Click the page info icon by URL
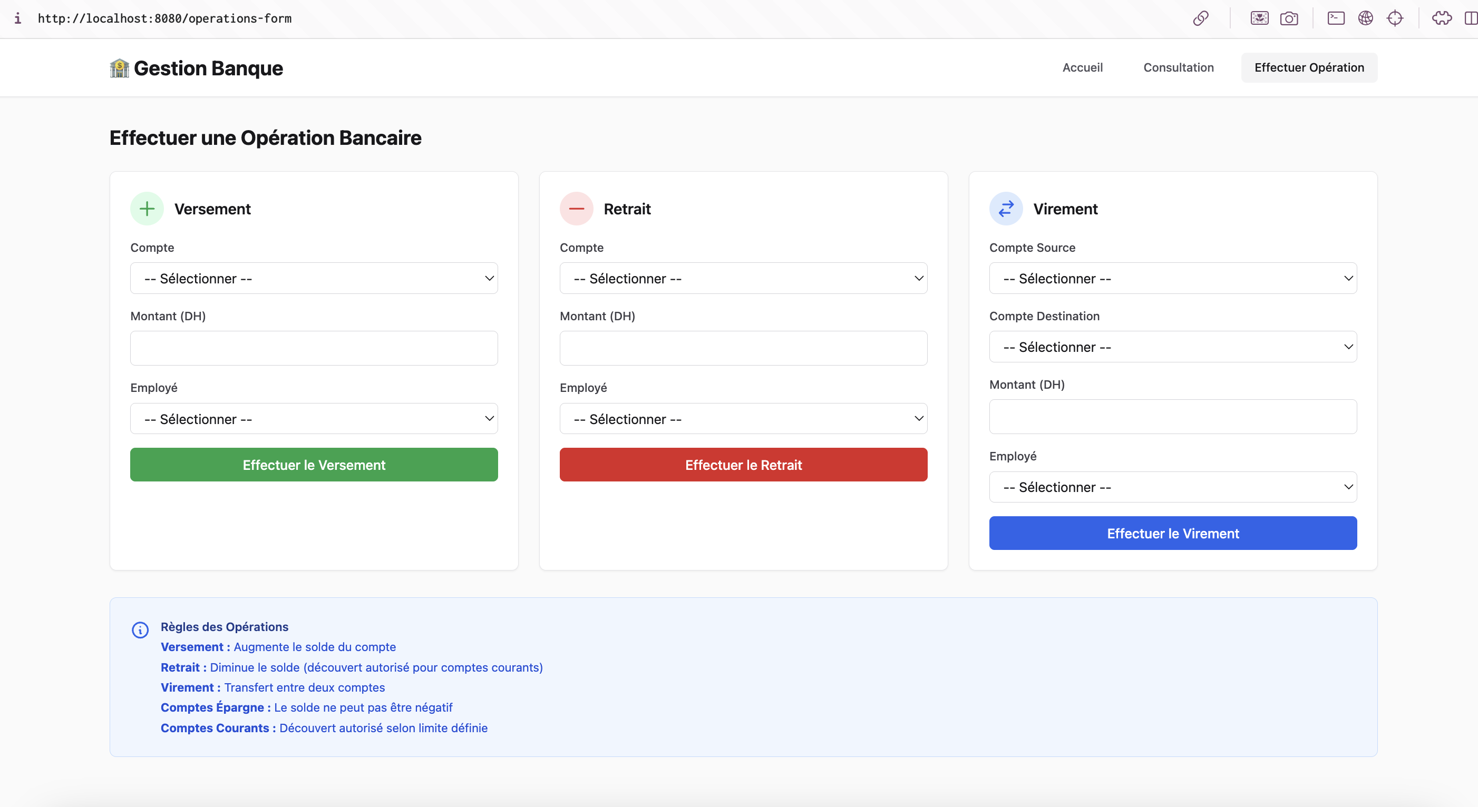Screen dimensions: 1478x807 [x=18, y=18]
